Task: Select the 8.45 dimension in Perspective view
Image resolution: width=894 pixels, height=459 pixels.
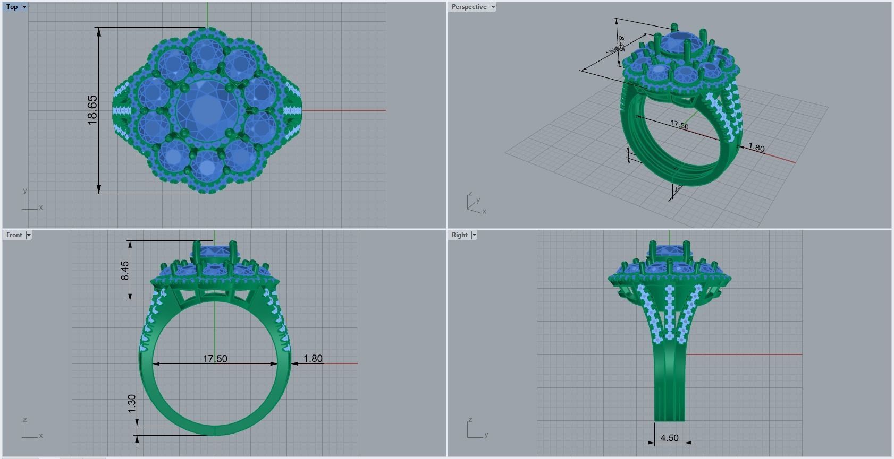Action: pos(621,44)
